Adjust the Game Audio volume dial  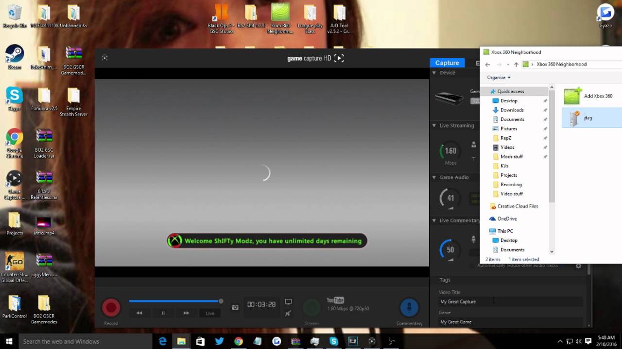450,198
